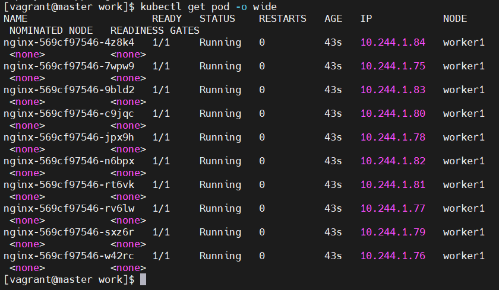Click the READY column header

[167, 19]
